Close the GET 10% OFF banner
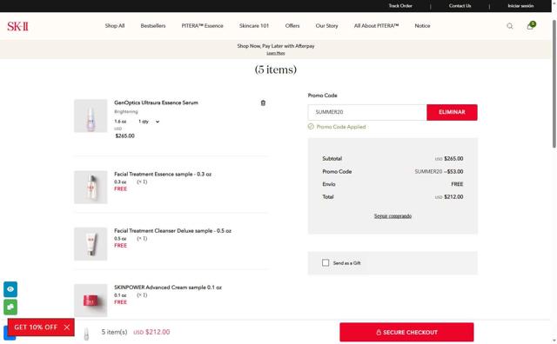This screenshot has width=557, height=344. click(x=67, y=327)
